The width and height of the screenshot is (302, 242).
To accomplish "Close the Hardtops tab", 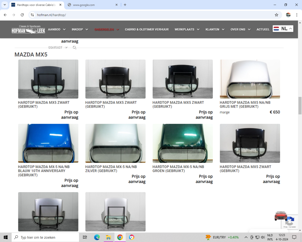I will pos(60,5).
